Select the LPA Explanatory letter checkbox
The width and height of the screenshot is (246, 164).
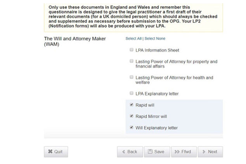(132, 94)
